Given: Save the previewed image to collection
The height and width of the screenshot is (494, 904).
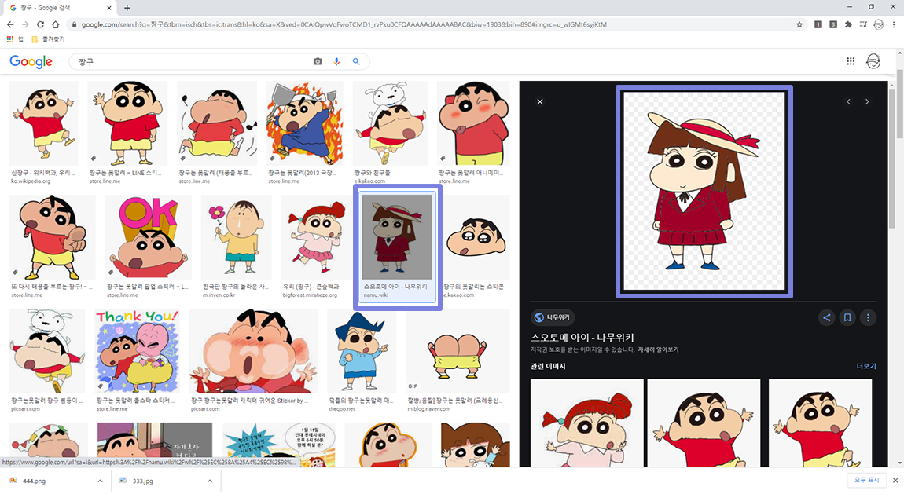Looking at the screenshot, I should point(847,317).
